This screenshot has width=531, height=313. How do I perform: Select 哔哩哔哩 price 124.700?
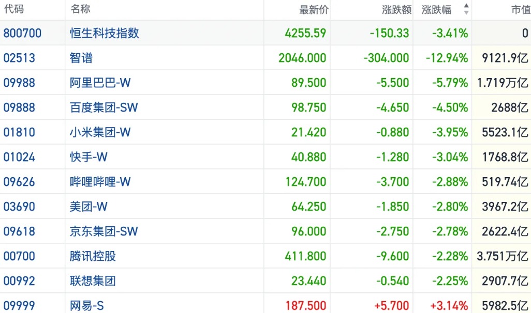[306, 182]
